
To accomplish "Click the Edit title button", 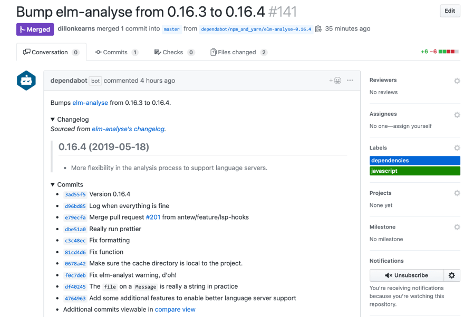I will click(449, 11).
